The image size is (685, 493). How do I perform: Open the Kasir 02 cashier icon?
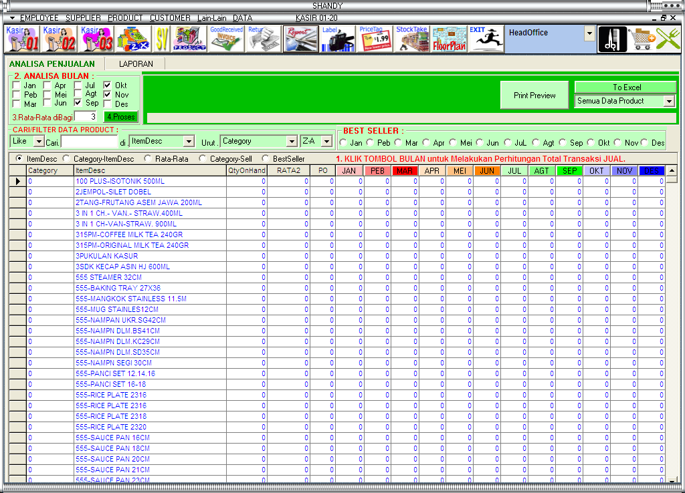(59, 39)
